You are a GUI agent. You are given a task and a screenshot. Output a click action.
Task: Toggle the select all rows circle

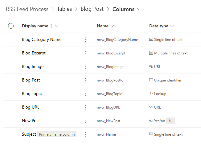click(x=11, y=26)
